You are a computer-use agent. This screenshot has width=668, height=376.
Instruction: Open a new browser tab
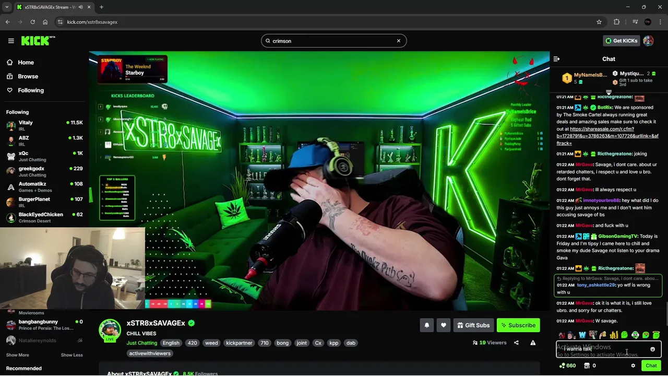tap(101, 7)
